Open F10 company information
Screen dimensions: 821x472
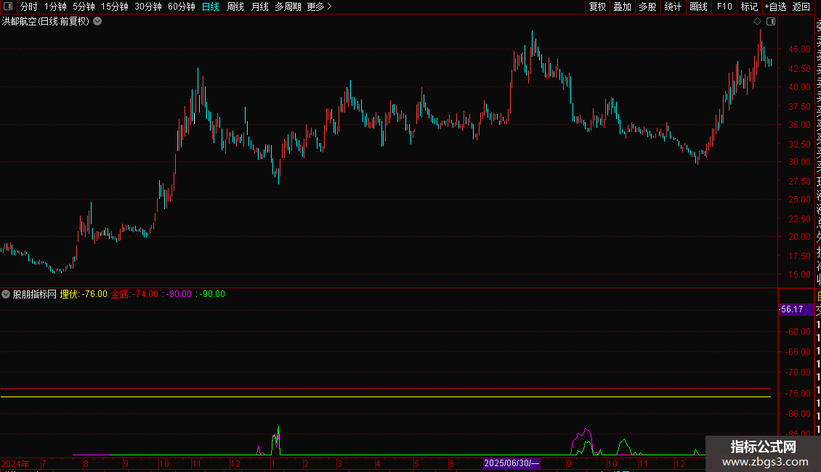[x=724, y=7]
